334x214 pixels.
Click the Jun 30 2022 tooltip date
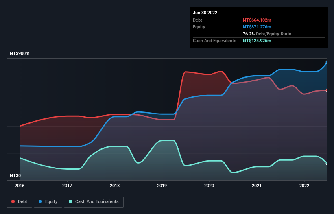205,13
